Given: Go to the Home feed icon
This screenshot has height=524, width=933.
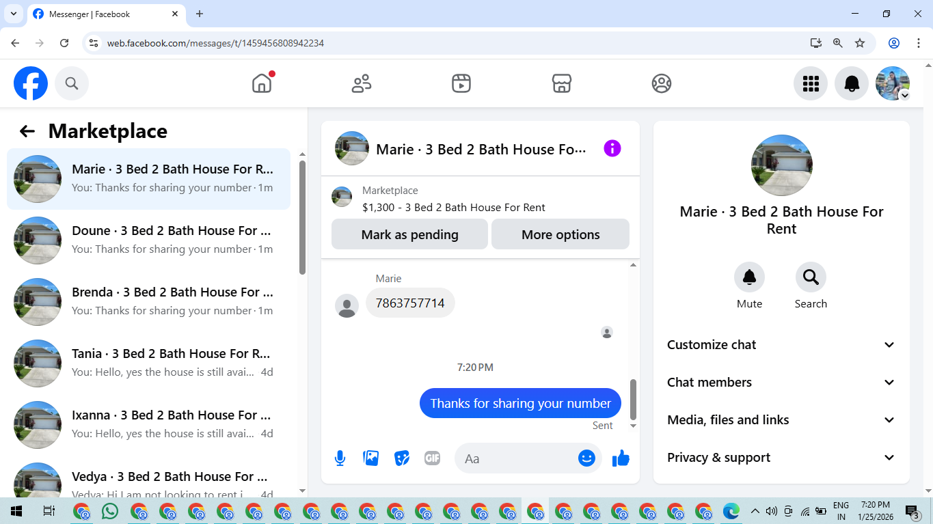Looking at the screenshot, I should (262, 83).
